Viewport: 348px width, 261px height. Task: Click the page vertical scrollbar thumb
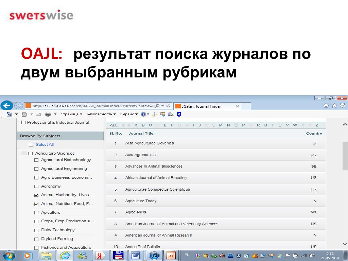(345, 156)
